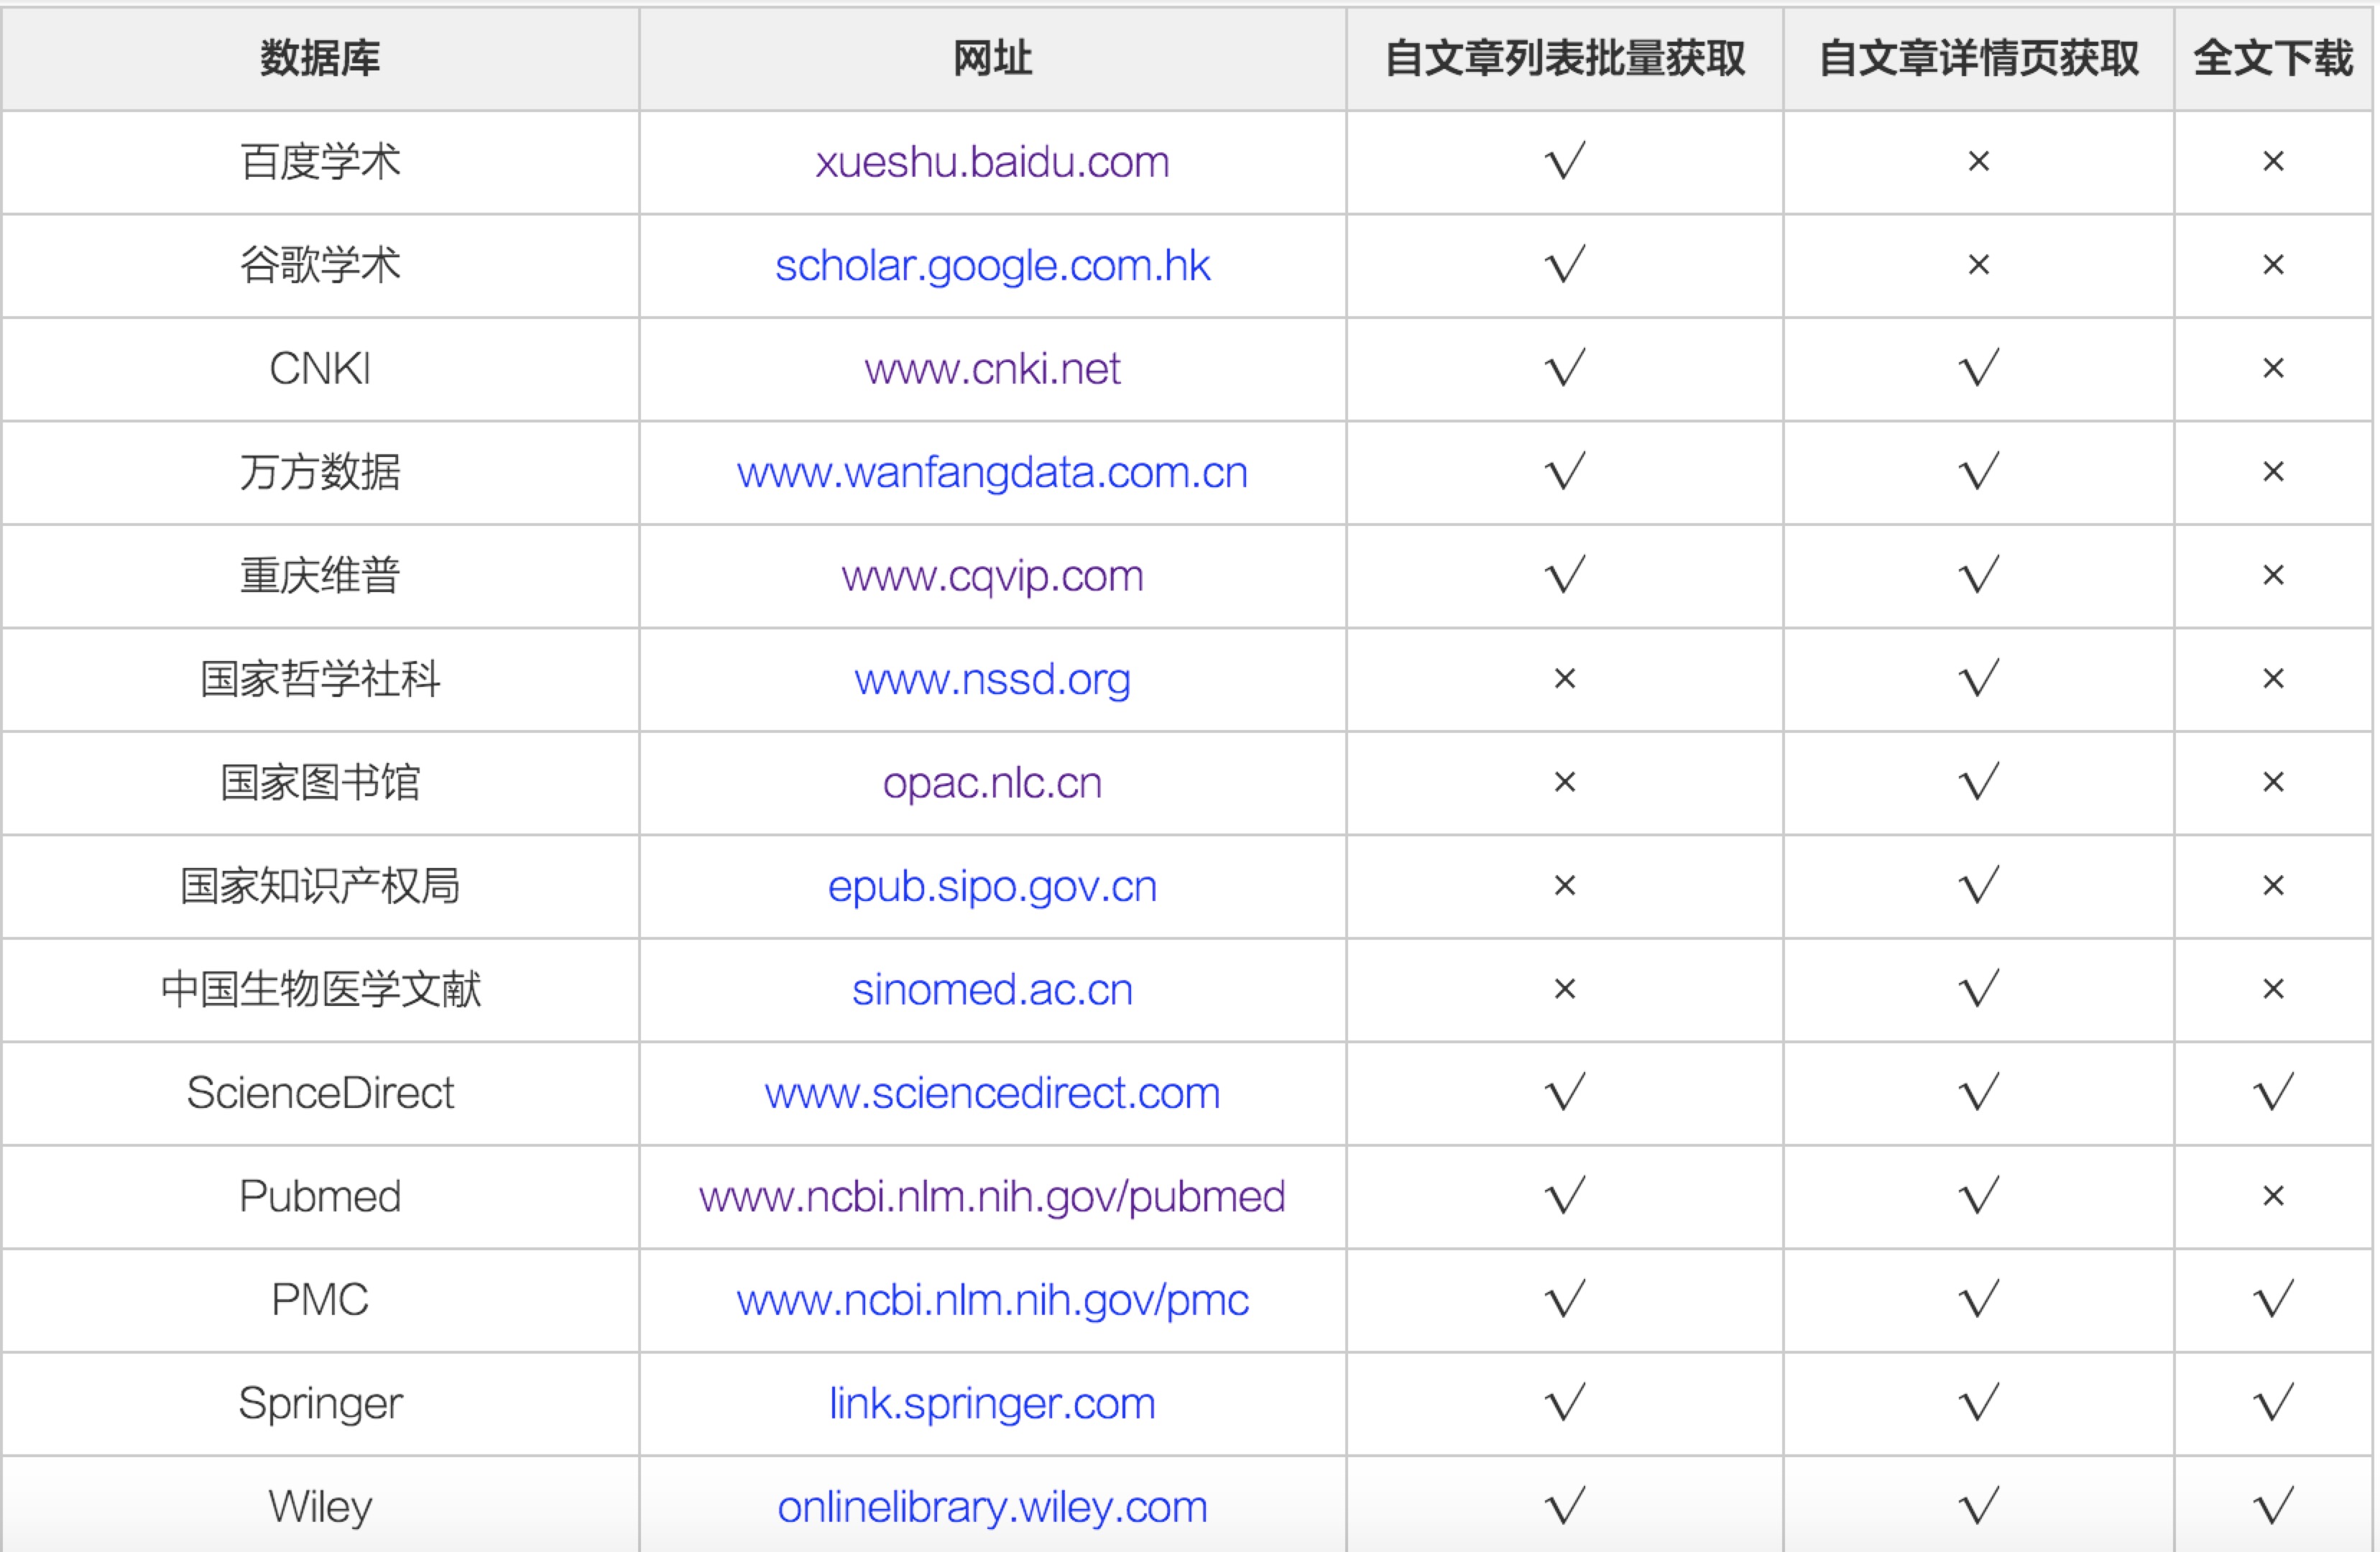Click 谷歌学术 full-text download cross
Image resolution: width=2380 pixels, height=1552 pixels.
pyautogui.click(x=2273, y=266)
